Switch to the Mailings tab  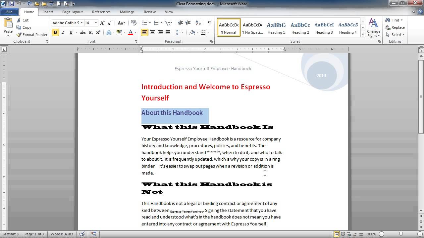pyautogui.click(x=127, y=12)
